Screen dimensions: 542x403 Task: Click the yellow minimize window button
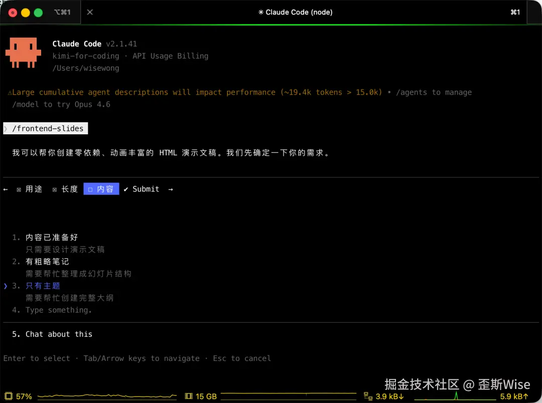tap(26, 13)
